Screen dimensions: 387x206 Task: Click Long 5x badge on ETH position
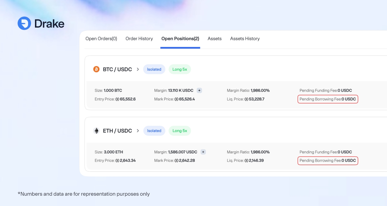click(x=180, y=131)
